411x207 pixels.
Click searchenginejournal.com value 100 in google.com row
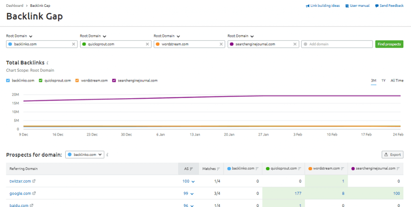[397, 193]
